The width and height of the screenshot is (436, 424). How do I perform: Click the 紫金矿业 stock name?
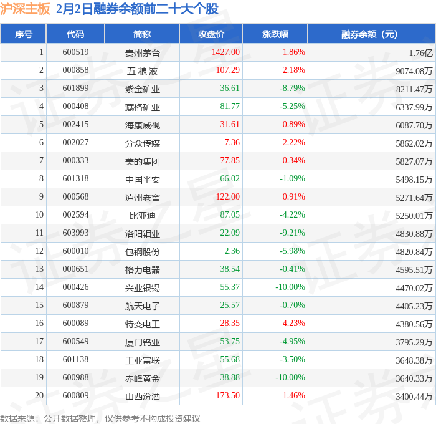(x=143, y=89)
